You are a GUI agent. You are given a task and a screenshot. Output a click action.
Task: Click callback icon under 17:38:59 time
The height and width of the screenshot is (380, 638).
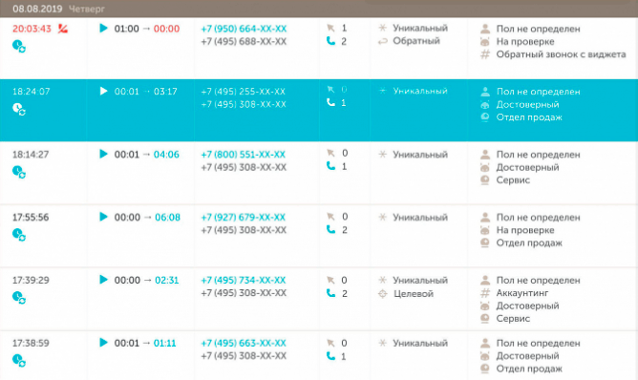click(19, 361)
